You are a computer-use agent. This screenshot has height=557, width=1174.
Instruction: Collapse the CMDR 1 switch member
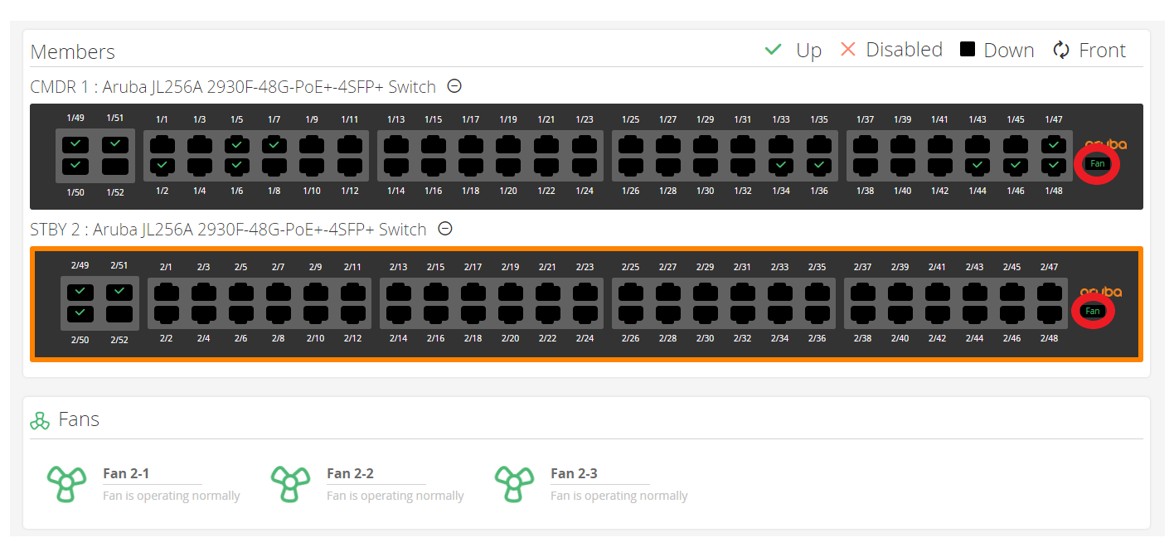[x=454, y=86]
